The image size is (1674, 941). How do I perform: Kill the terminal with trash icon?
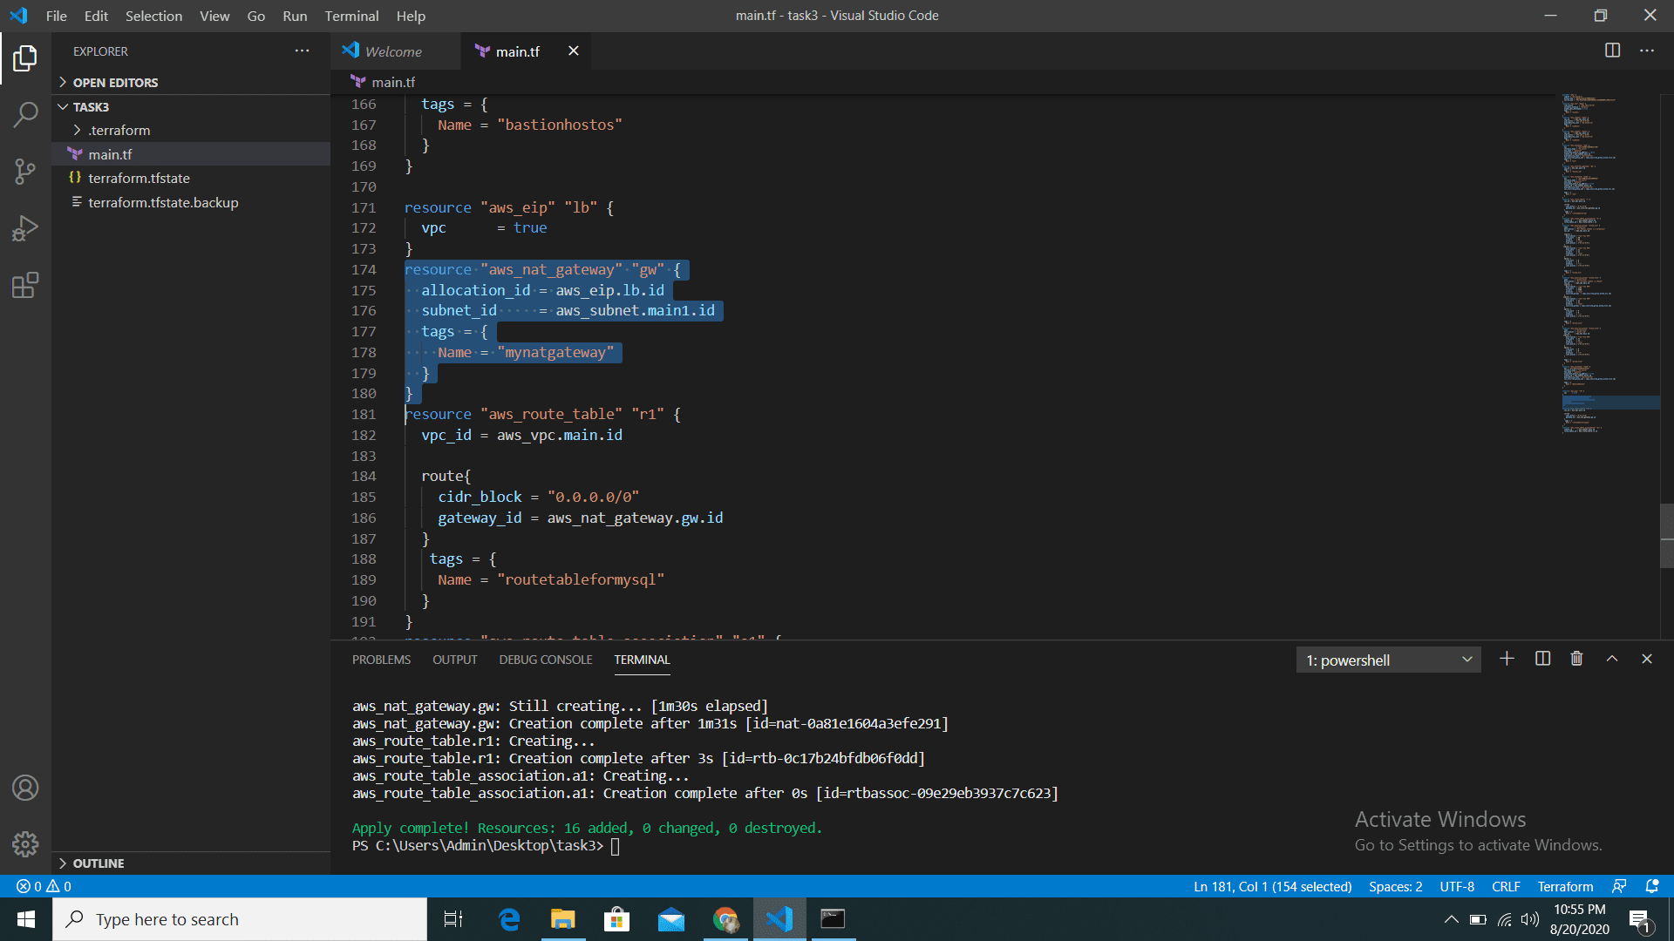[1576, 659]
